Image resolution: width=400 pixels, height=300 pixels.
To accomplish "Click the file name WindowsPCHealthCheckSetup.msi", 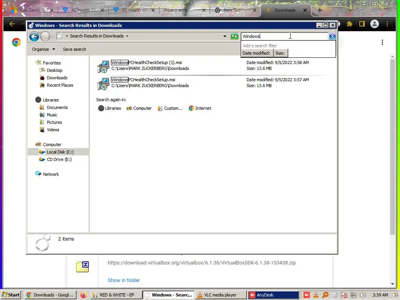I will pyautogui.click(x=143, y=80).
